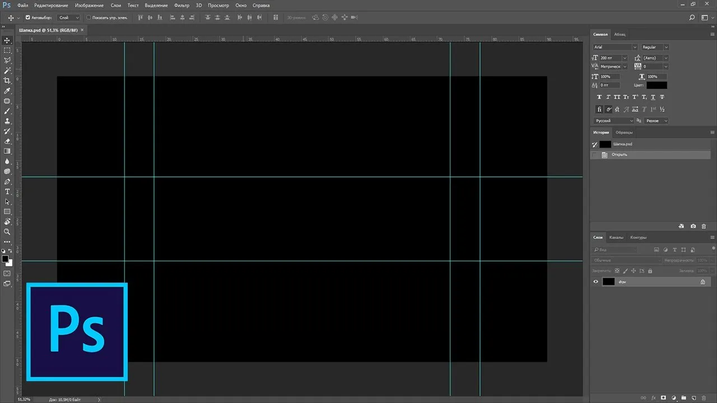Switch to the Каналы tab
This screenshot has width=717, height=403.
point(616,237)
